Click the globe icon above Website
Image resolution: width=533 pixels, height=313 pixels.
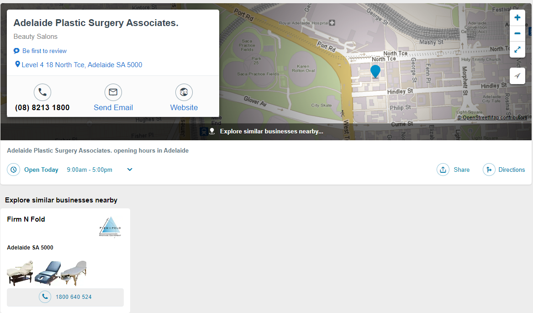click(x=184, y=92)
